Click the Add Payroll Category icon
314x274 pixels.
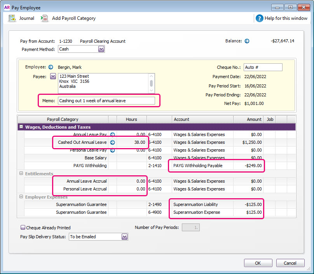(x=44, y=18)
